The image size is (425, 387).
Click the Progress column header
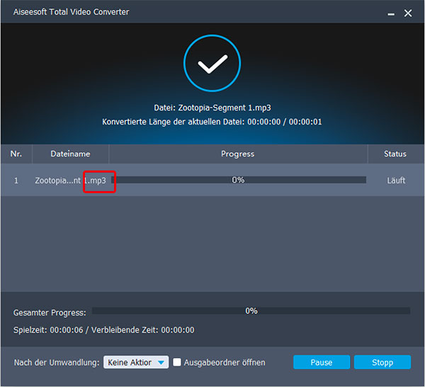[238, 154]
